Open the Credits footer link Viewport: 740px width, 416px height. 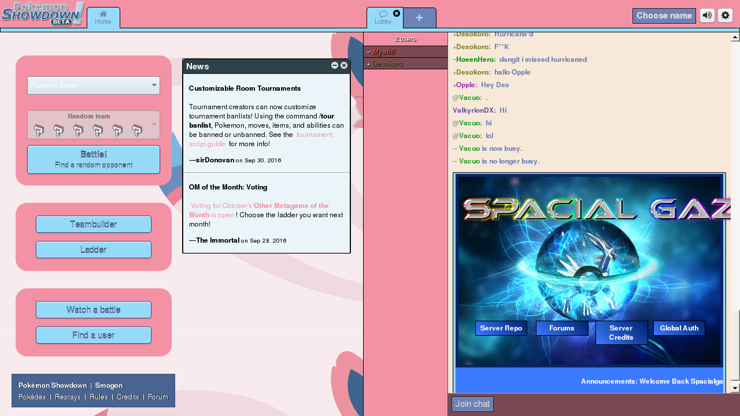point(128,397)
